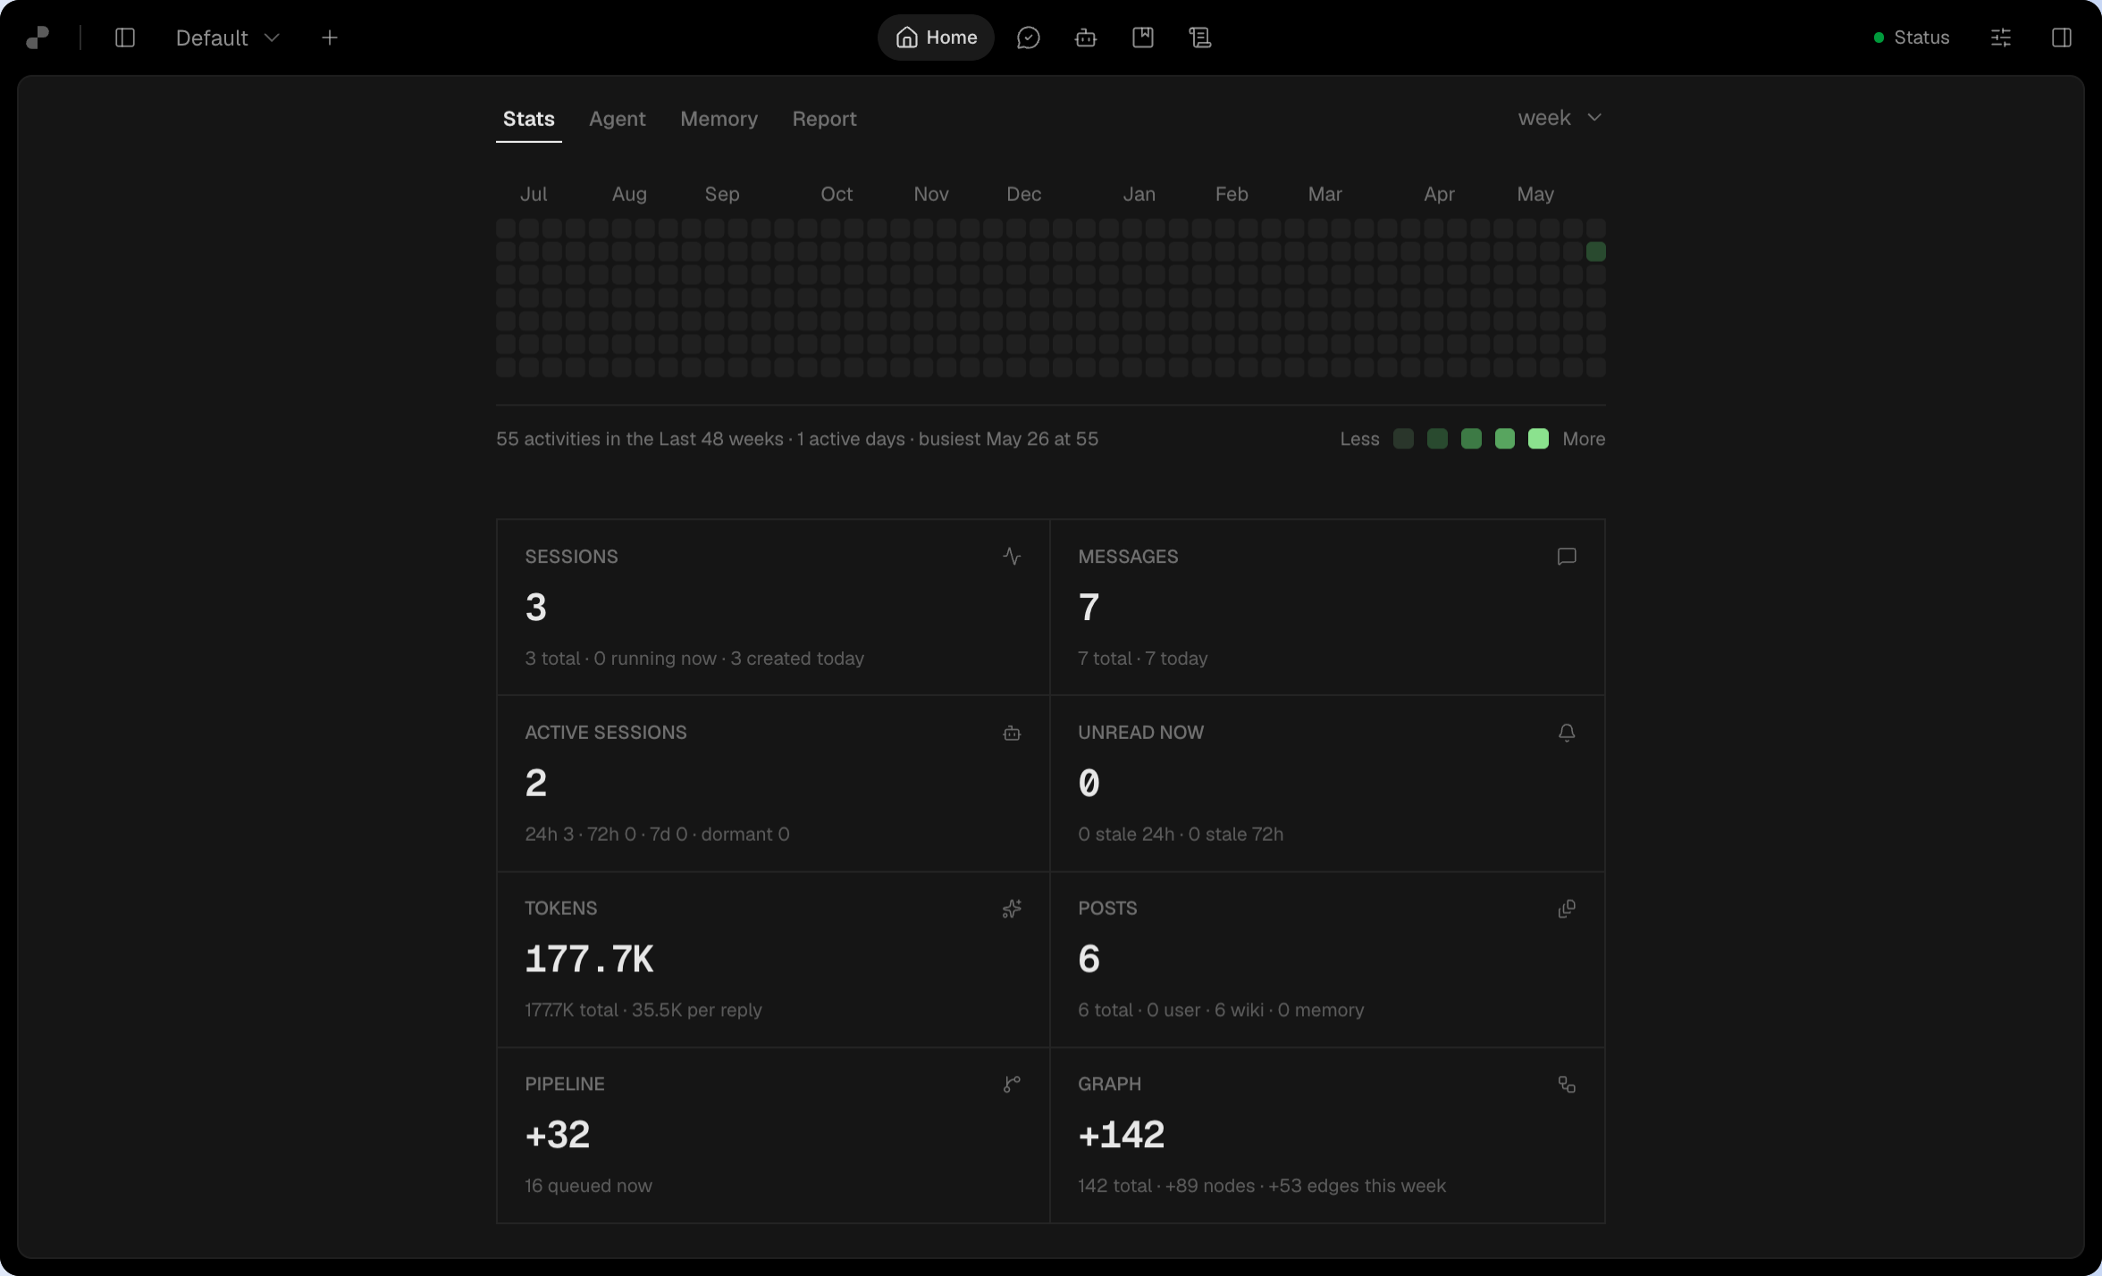Click the Sessions activity pulse icon
The image size is (2102, 1276).
click(1012, 557)
